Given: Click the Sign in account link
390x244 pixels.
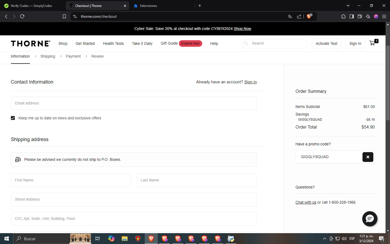Looking at the screenshot, I should [x=250, y=82].
